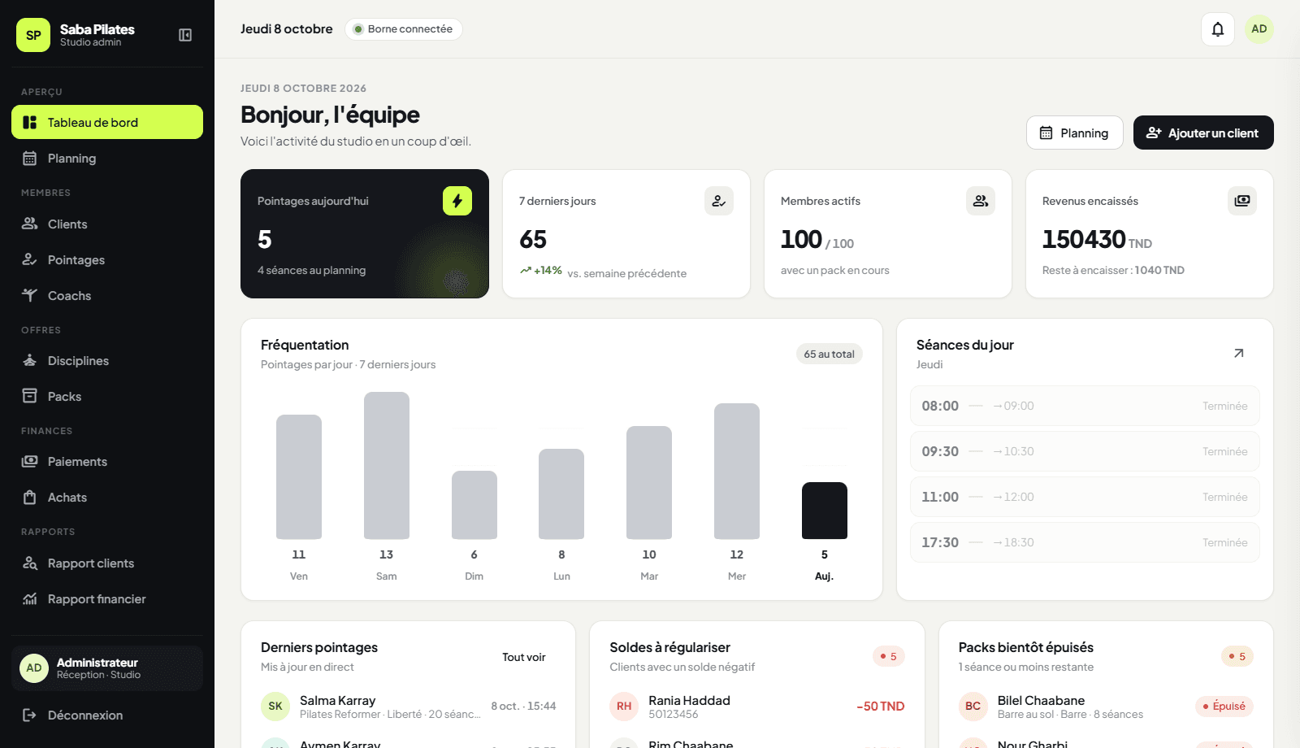The image size is (1300, 748).
Task: Click today's dark bar in Fréquentation chart
Action: (825, 511)
